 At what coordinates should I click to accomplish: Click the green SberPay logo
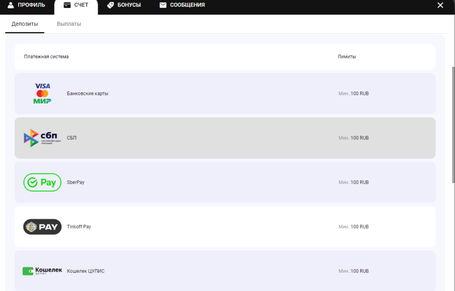[42, 182]
